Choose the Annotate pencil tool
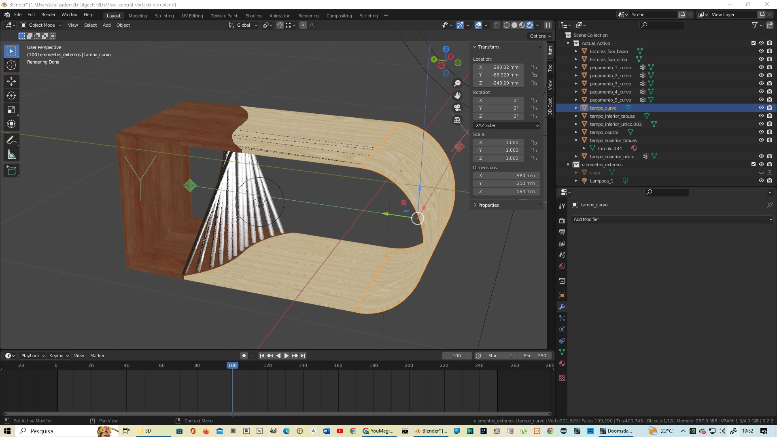 coord(11,140)
